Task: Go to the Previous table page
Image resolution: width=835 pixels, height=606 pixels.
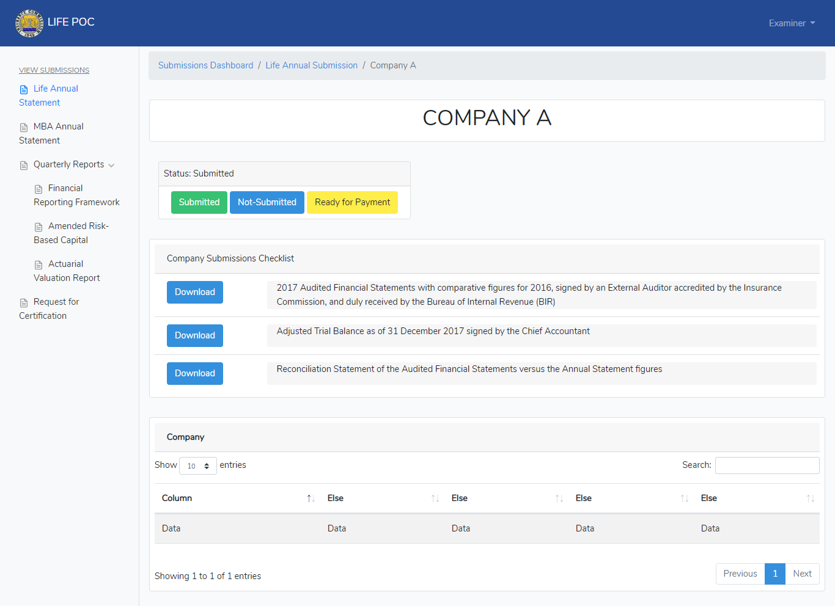Action: [x=740, y=574]
